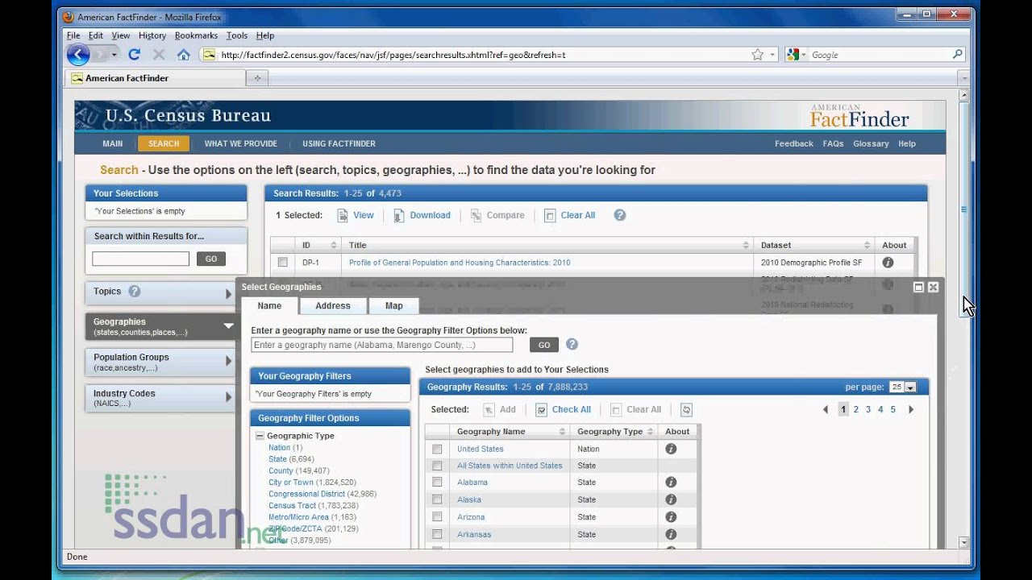The height and width of the screenshot is (580, 1032).
Task: Open WHAT WE PROVIDE navigation tab
Action: pos(241,143)
